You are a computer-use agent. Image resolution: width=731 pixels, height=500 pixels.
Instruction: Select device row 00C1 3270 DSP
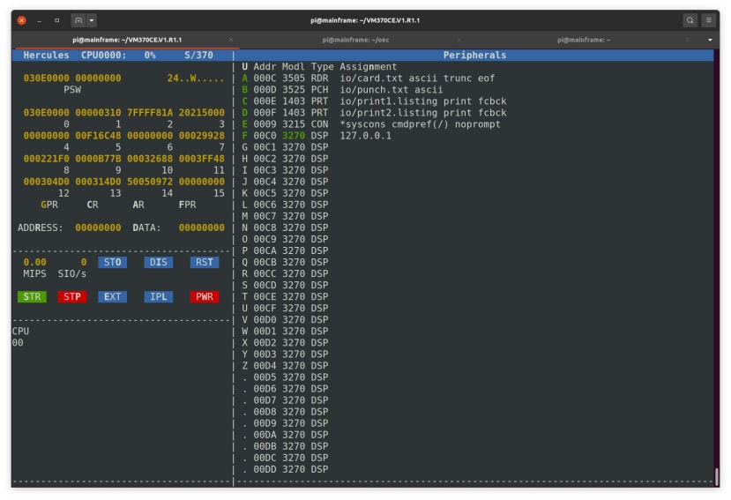tap(285, 147)
